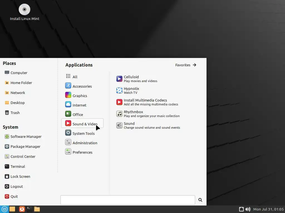The image size is (285, 213).
Task: Select the All applications category
Action: 82,77
